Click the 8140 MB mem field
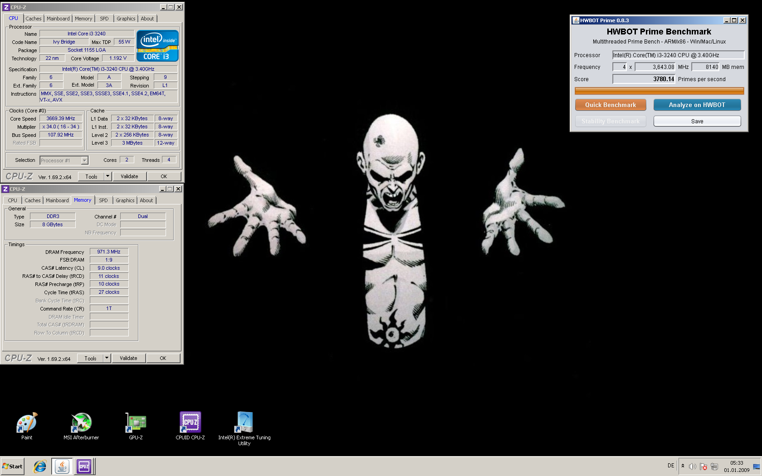This screenshot has width=762, height=476. click(705, 67)
